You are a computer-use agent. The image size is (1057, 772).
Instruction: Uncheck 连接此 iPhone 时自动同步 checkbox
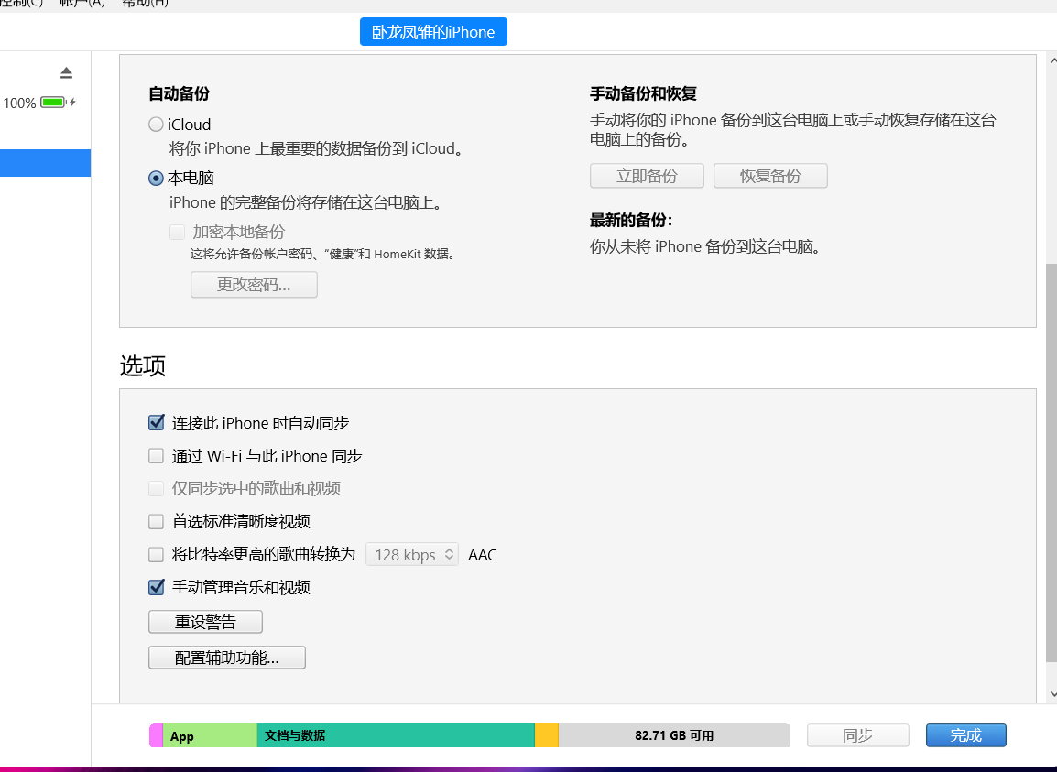(x=156, y=423)
